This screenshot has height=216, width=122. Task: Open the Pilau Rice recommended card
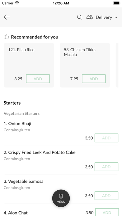29,65
